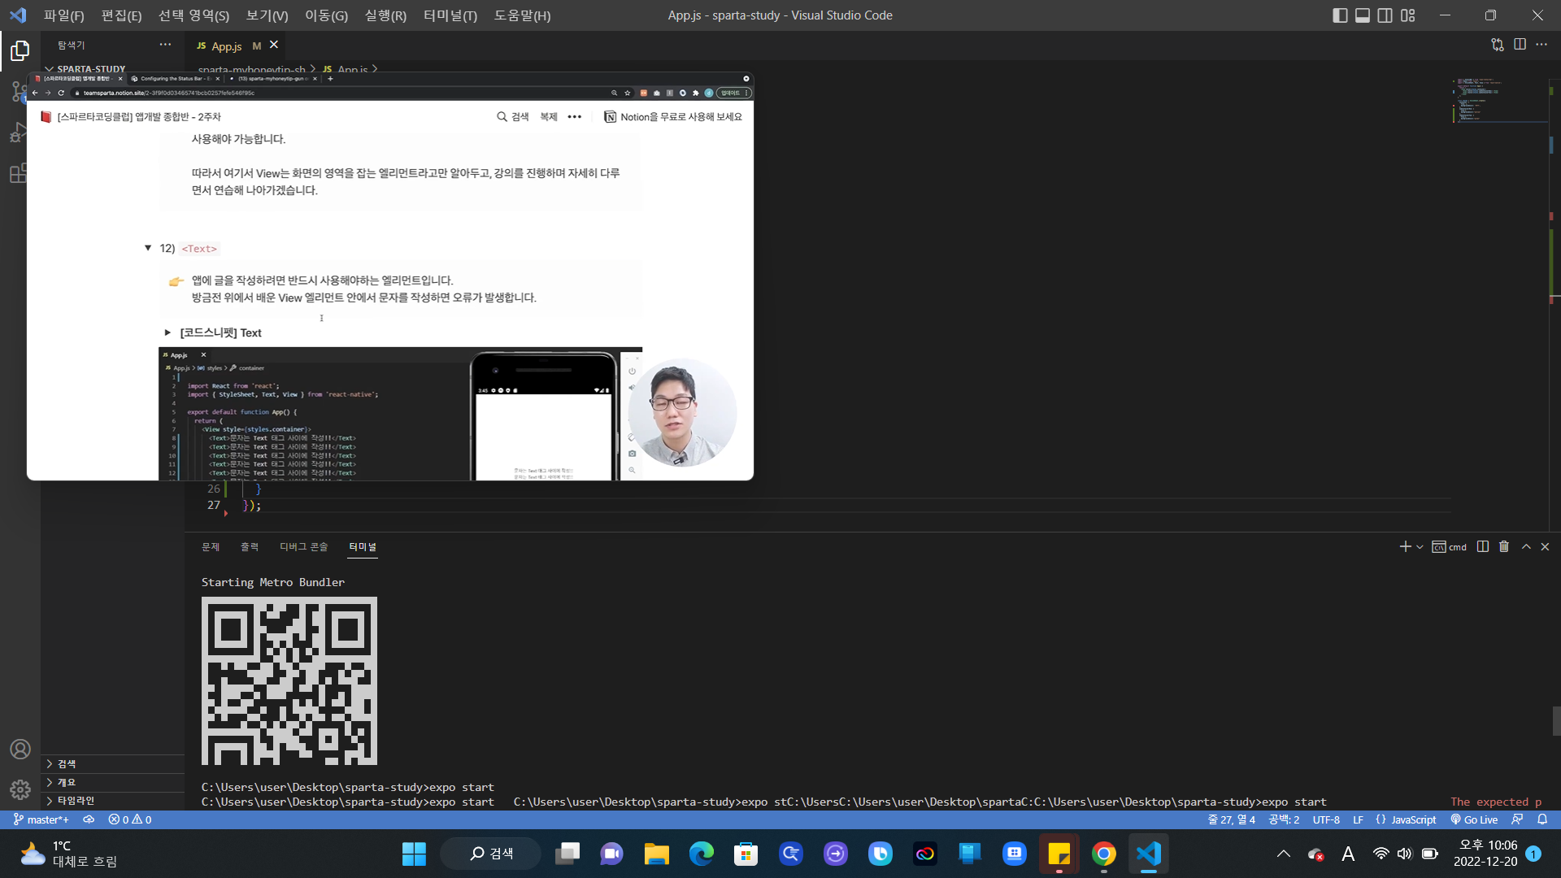Viewport: 1561px width, 878px height.
Task: Open the 파일(F) menu
Action: coord(64,15)
